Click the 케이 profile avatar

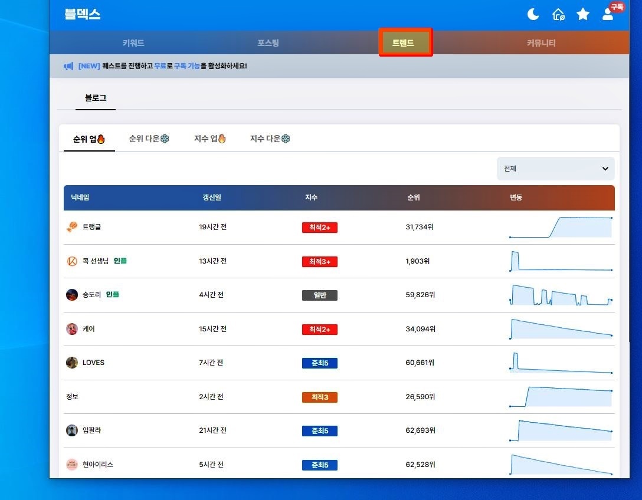[x=72, y=329]
